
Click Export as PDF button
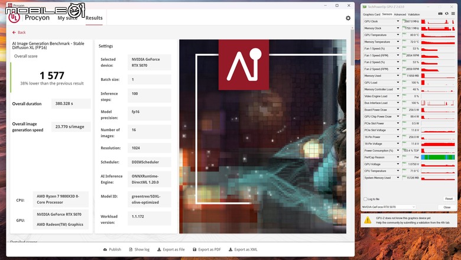(x=207, y=249)
